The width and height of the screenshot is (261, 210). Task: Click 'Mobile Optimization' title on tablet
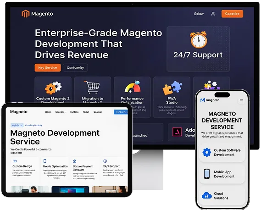[55, 166]
